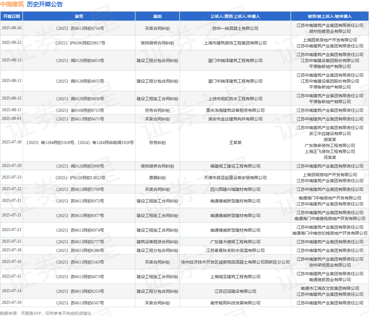Click plaintiff 南京能高科技发展有限公司
Image resolution: width=369 pixels, height=316 pixels.
tap(235, 303)
